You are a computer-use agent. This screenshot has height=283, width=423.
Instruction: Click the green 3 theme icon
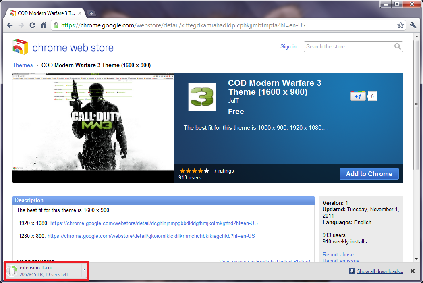[x=202, y=97]
